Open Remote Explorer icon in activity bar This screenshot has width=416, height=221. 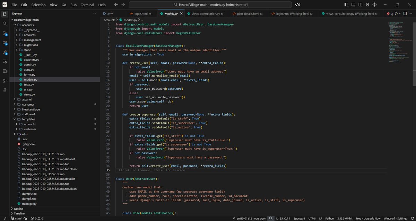tap(5, 61)
